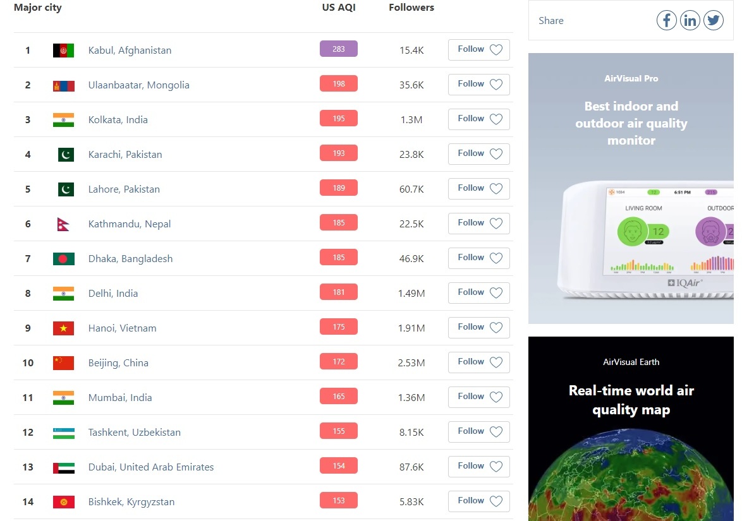Image resolution: width=742 pixels, height=521 pixels.
Task: Toggle follow for Dhaka, Bangladesh
Action: [x=478, y=258]
